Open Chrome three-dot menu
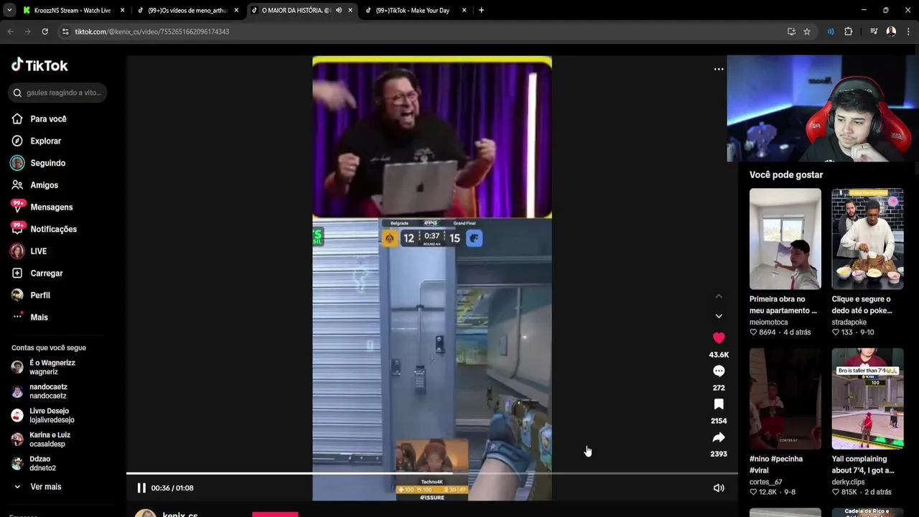The image size is (919, 517). point(908,32)
